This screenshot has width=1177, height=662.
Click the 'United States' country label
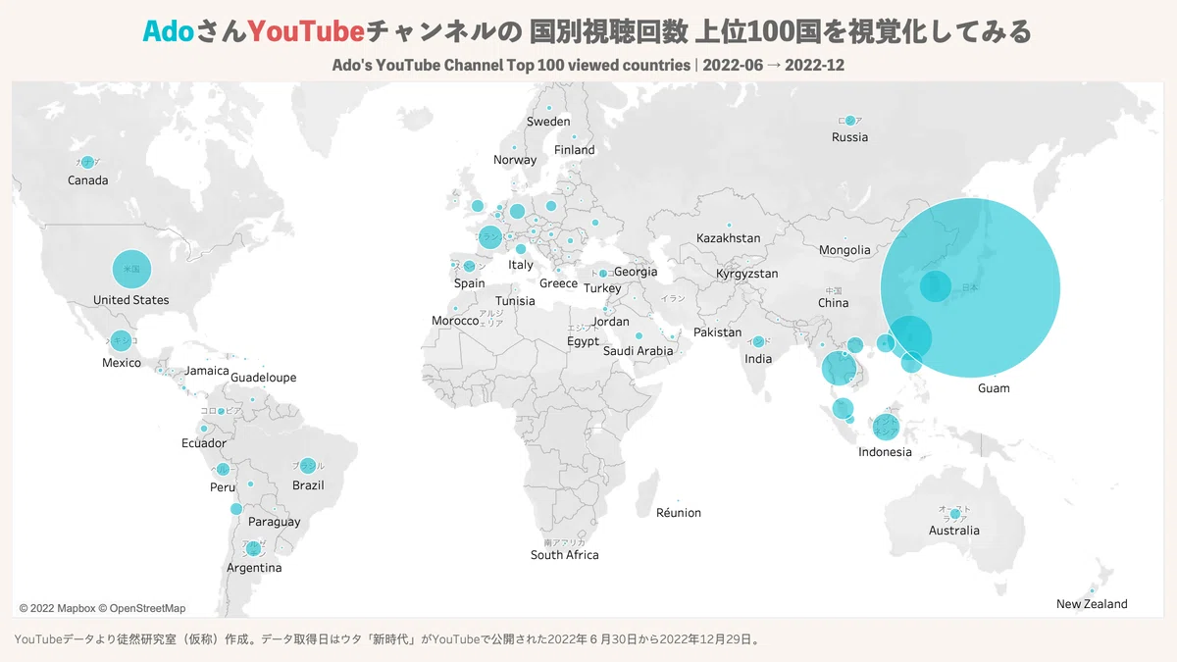click(131, 300)
